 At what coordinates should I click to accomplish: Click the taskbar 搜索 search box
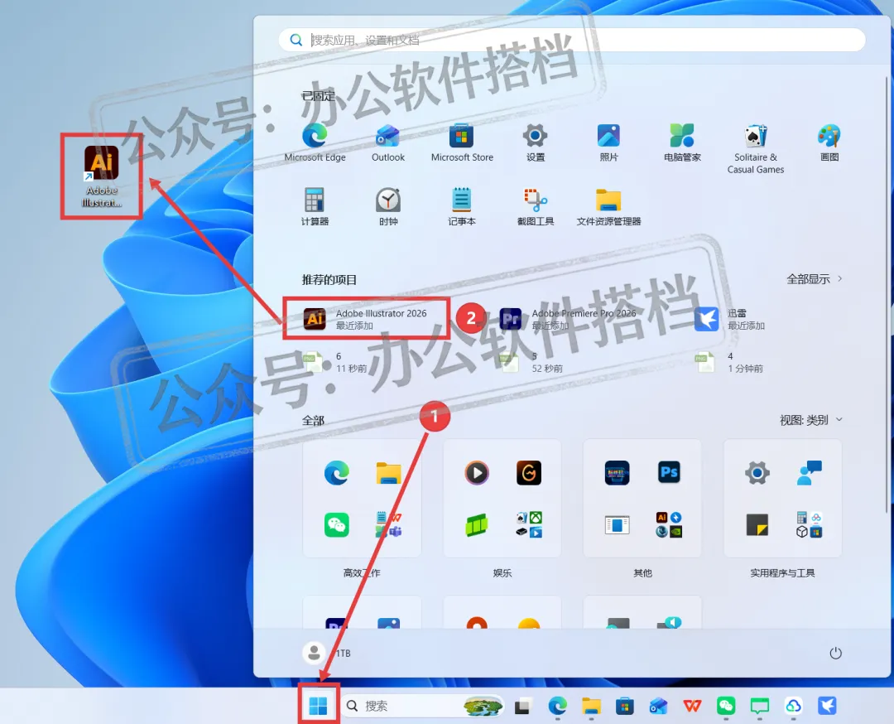click(x=424, y=707)
